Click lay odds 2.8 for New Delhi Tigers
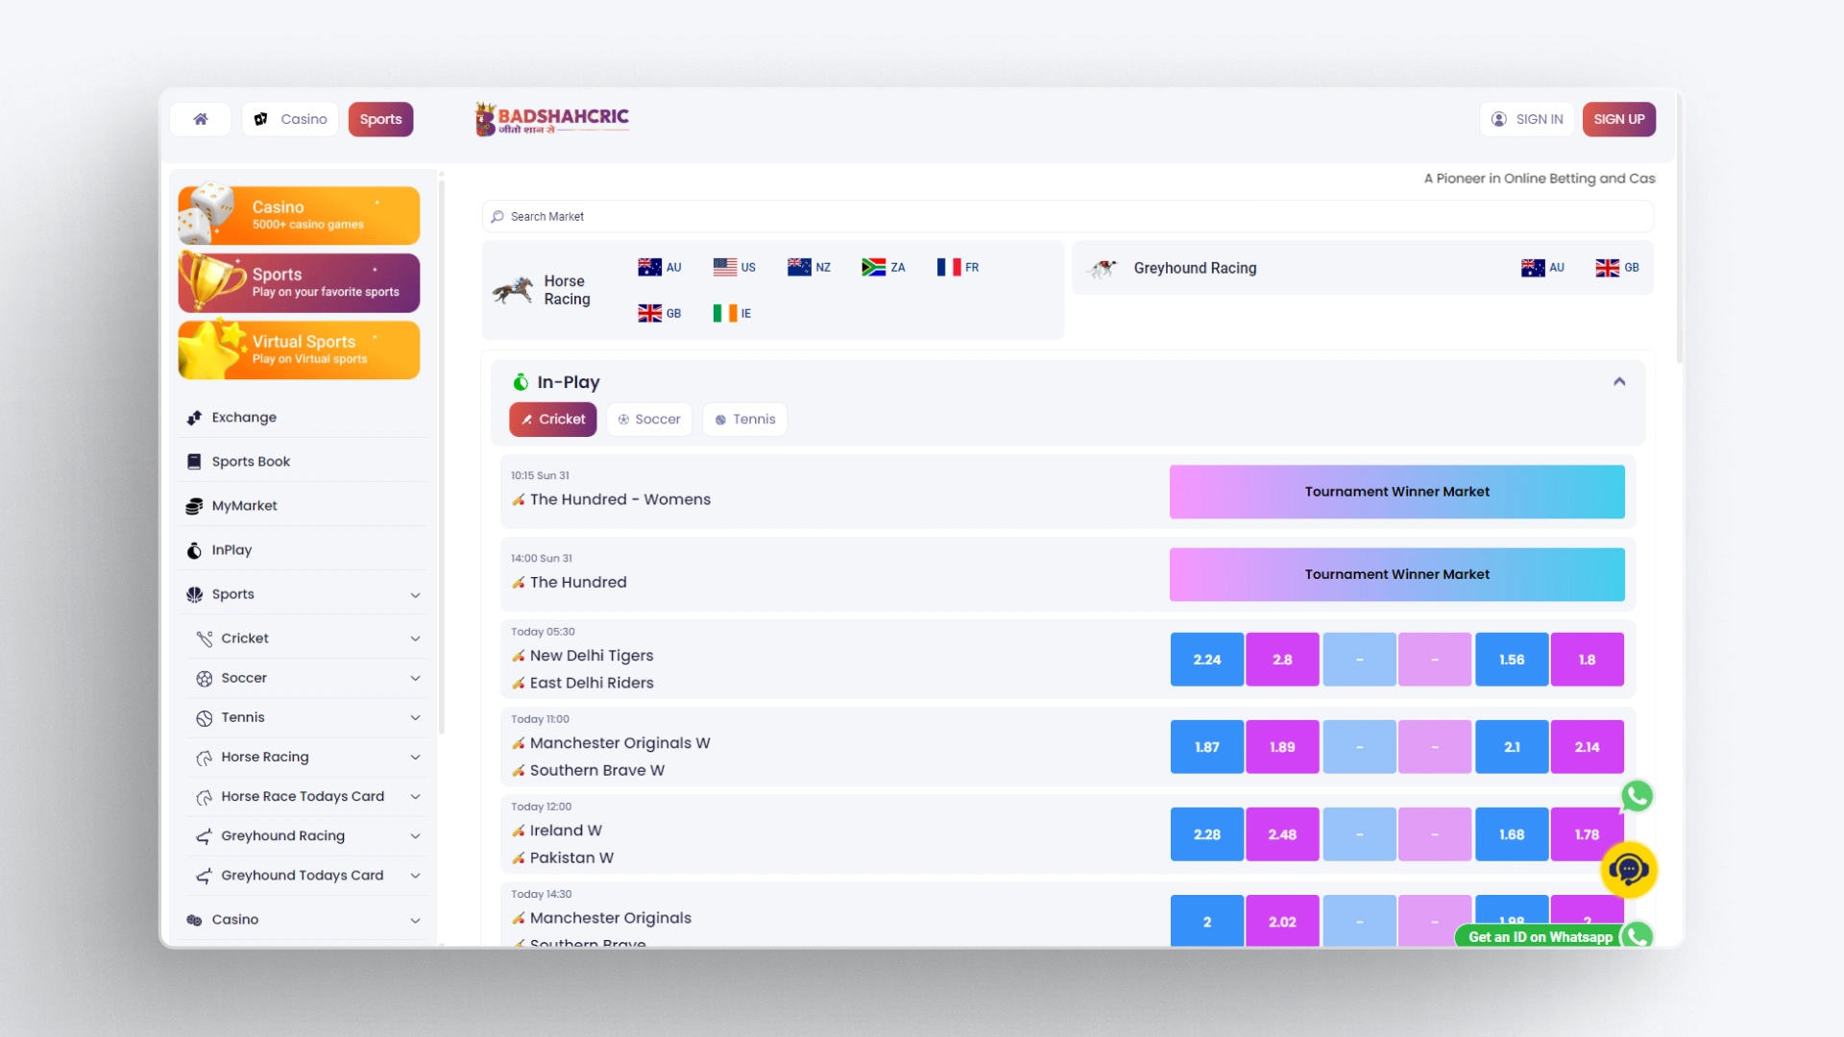 point(1282,660)
